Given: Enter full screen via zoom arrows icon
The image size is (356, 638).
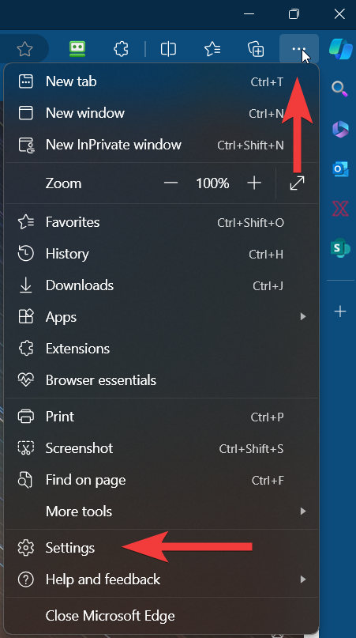Looking at the screenshot, I should 297,183.
